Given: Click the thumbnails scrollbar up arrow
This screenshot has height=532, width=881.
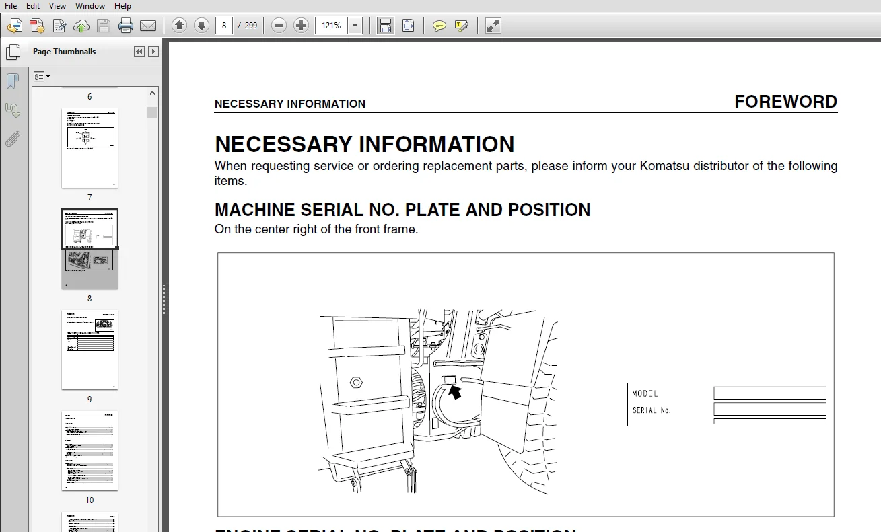Looking at the screenshot, I should [153, 93].
